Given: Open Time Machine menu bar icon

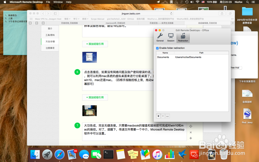Looking at the screenshot, I should 187,2.
